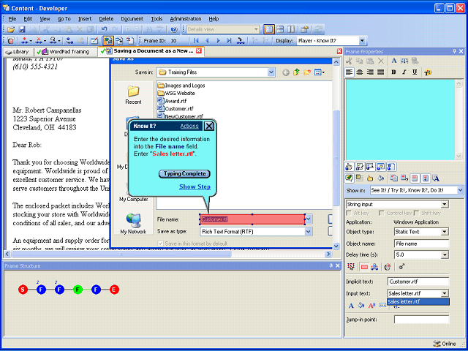Click the Open folder toolbar icon
The width and height of the screenshot is (468, 351).
pyautogui.click(x=11, y=29)
